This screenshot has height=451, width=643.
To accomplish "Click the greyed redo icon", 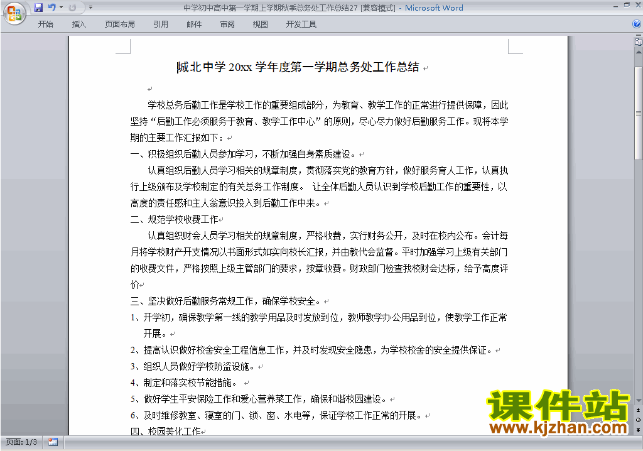I will pyautogui.click(x=73, y=8).
